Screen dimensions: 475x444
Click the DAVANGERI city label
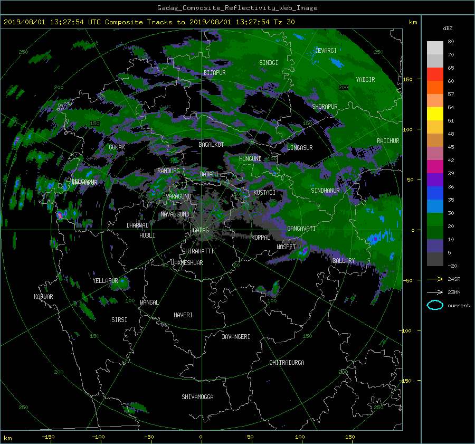tap(236, 337)
